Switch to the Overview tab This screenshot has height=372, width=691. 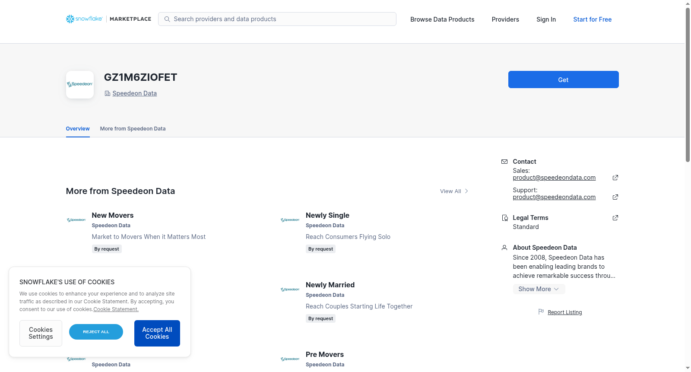(x=78, y=129)
